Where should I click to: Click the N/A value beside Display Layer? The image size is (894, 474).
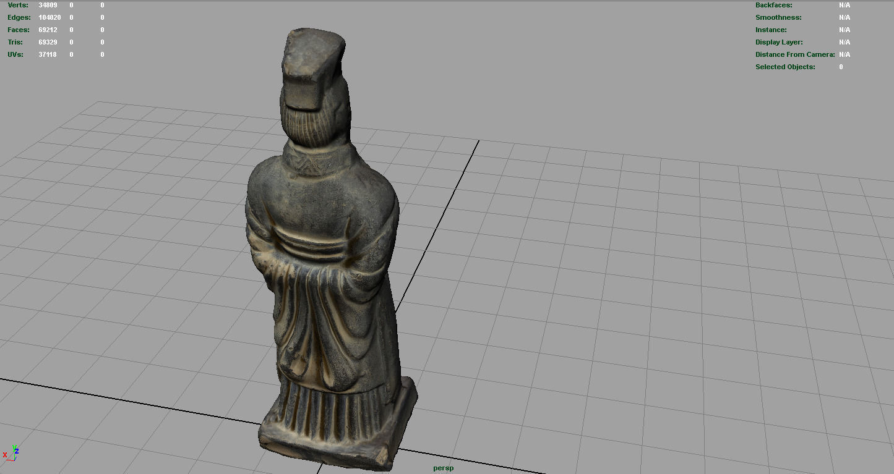click(x=845, y=42)
